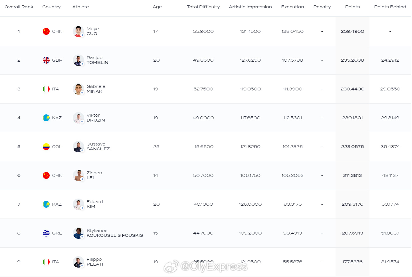Open Gustavo Sanchez's profile photo

(x=78, y=147)
